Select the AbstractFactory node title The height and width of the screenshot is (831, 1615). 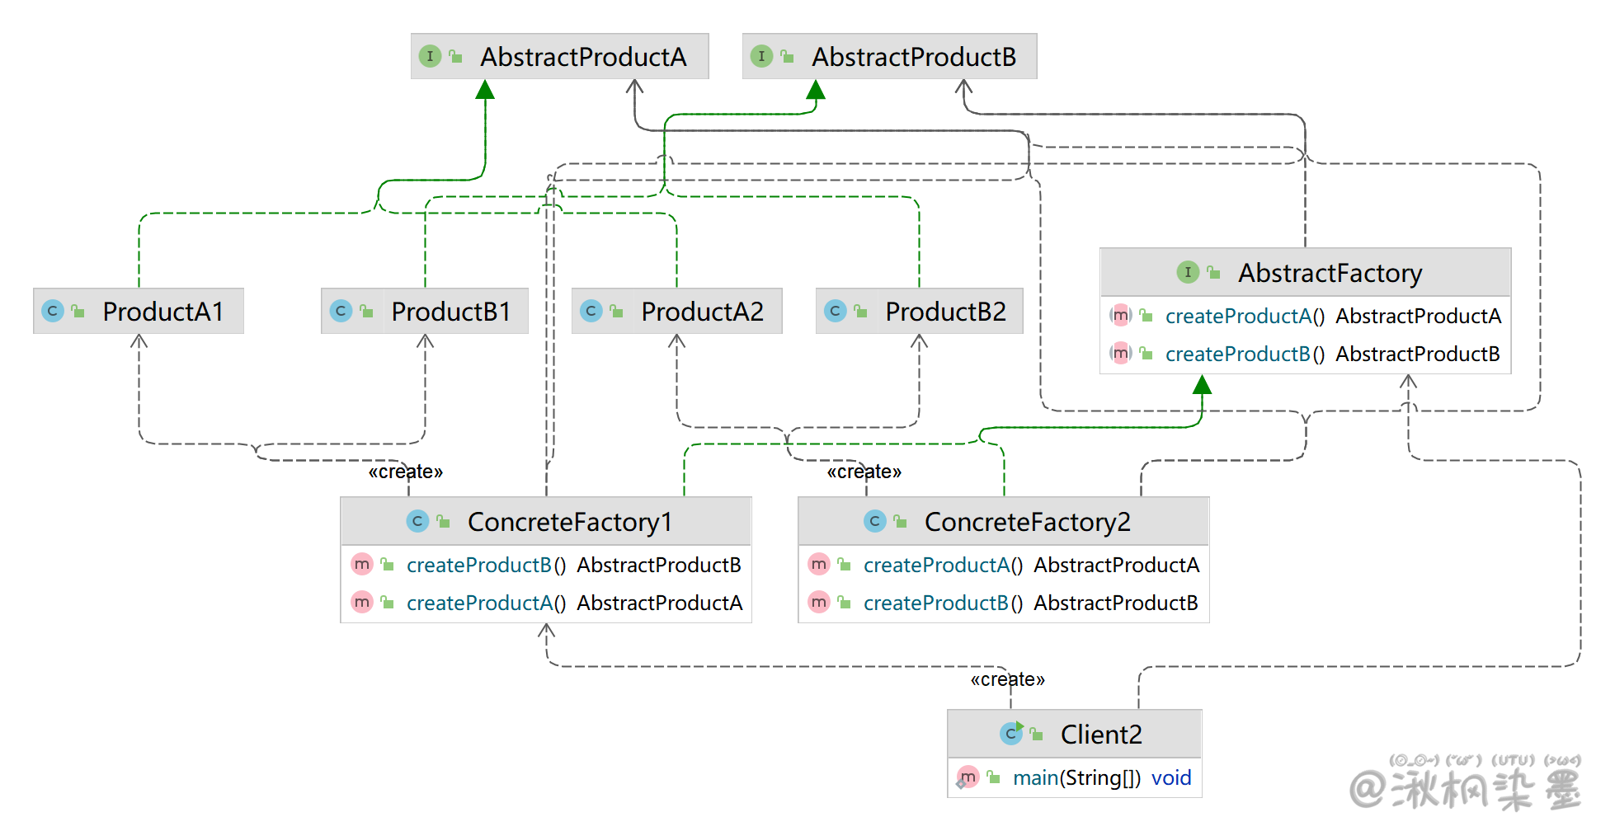[x=1330, y=273]
